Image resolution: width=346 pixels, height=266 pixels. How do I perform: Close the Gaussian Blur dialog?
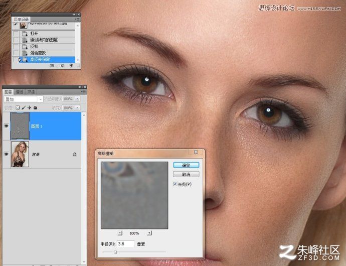(196, 152)
